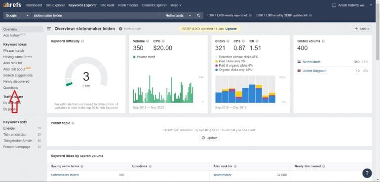Viewport: 380px width, 182px height.
Task: Click the Ahrefs logo
Action: pyautogui.click(x=12, y=5)
